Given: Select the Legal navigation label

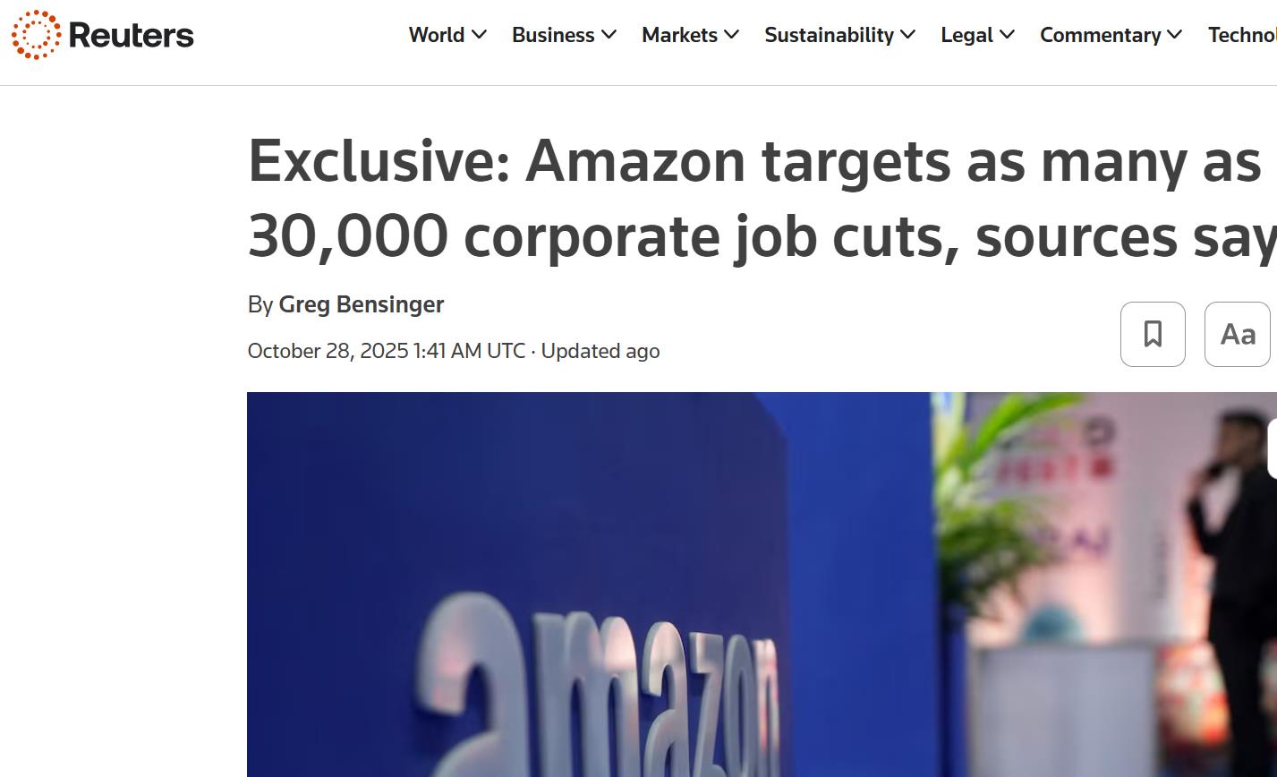Looking at the screenshot, I should tap(966, 35).
